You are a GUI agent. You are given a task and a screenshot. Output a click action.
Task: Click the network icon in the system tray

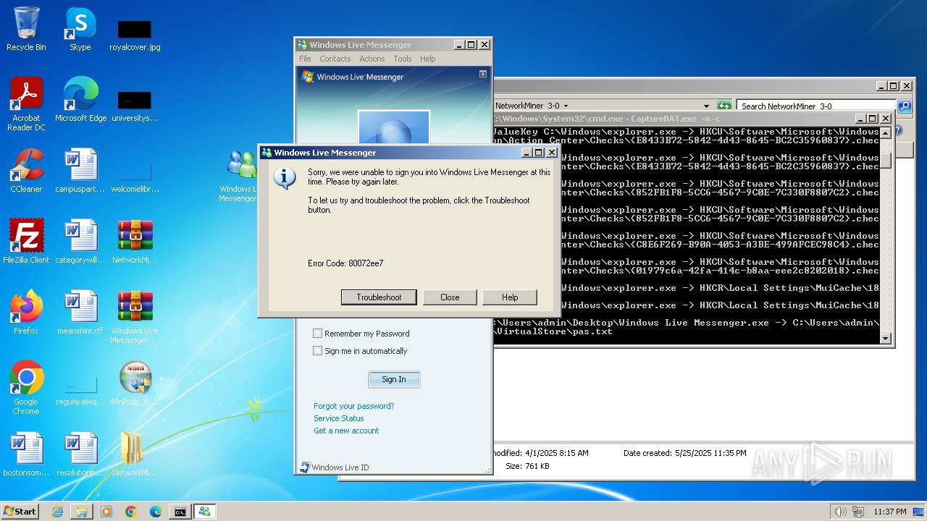[859, 512]
